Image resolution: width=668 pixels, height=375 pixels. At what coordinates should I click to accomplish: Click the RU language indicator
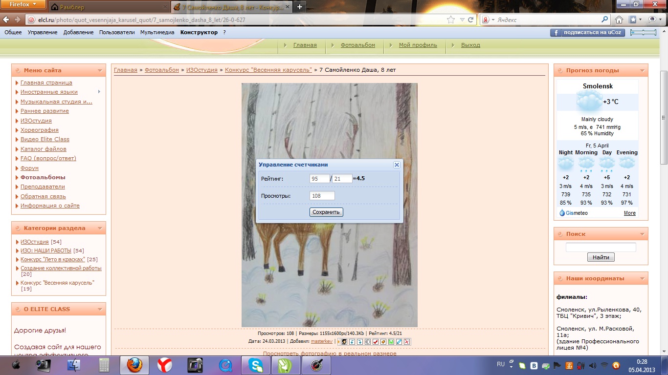coord(501,364)
